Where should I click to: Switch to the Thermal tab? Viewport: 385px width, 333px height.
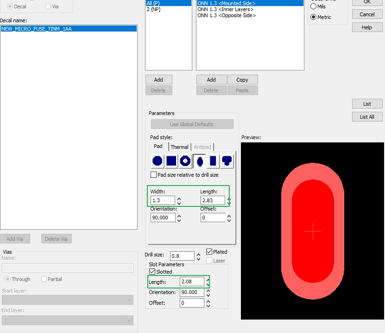179,147
